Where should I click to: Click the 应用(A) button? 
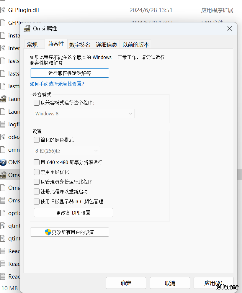(214, 283)
